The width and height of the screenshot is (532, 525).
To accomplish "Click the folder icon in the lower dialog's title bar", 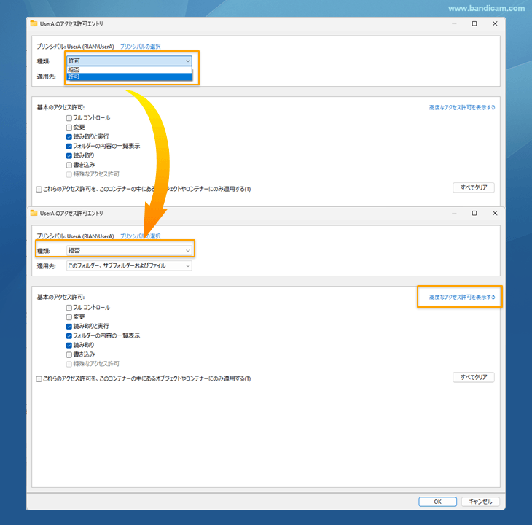I will point(34,213).
